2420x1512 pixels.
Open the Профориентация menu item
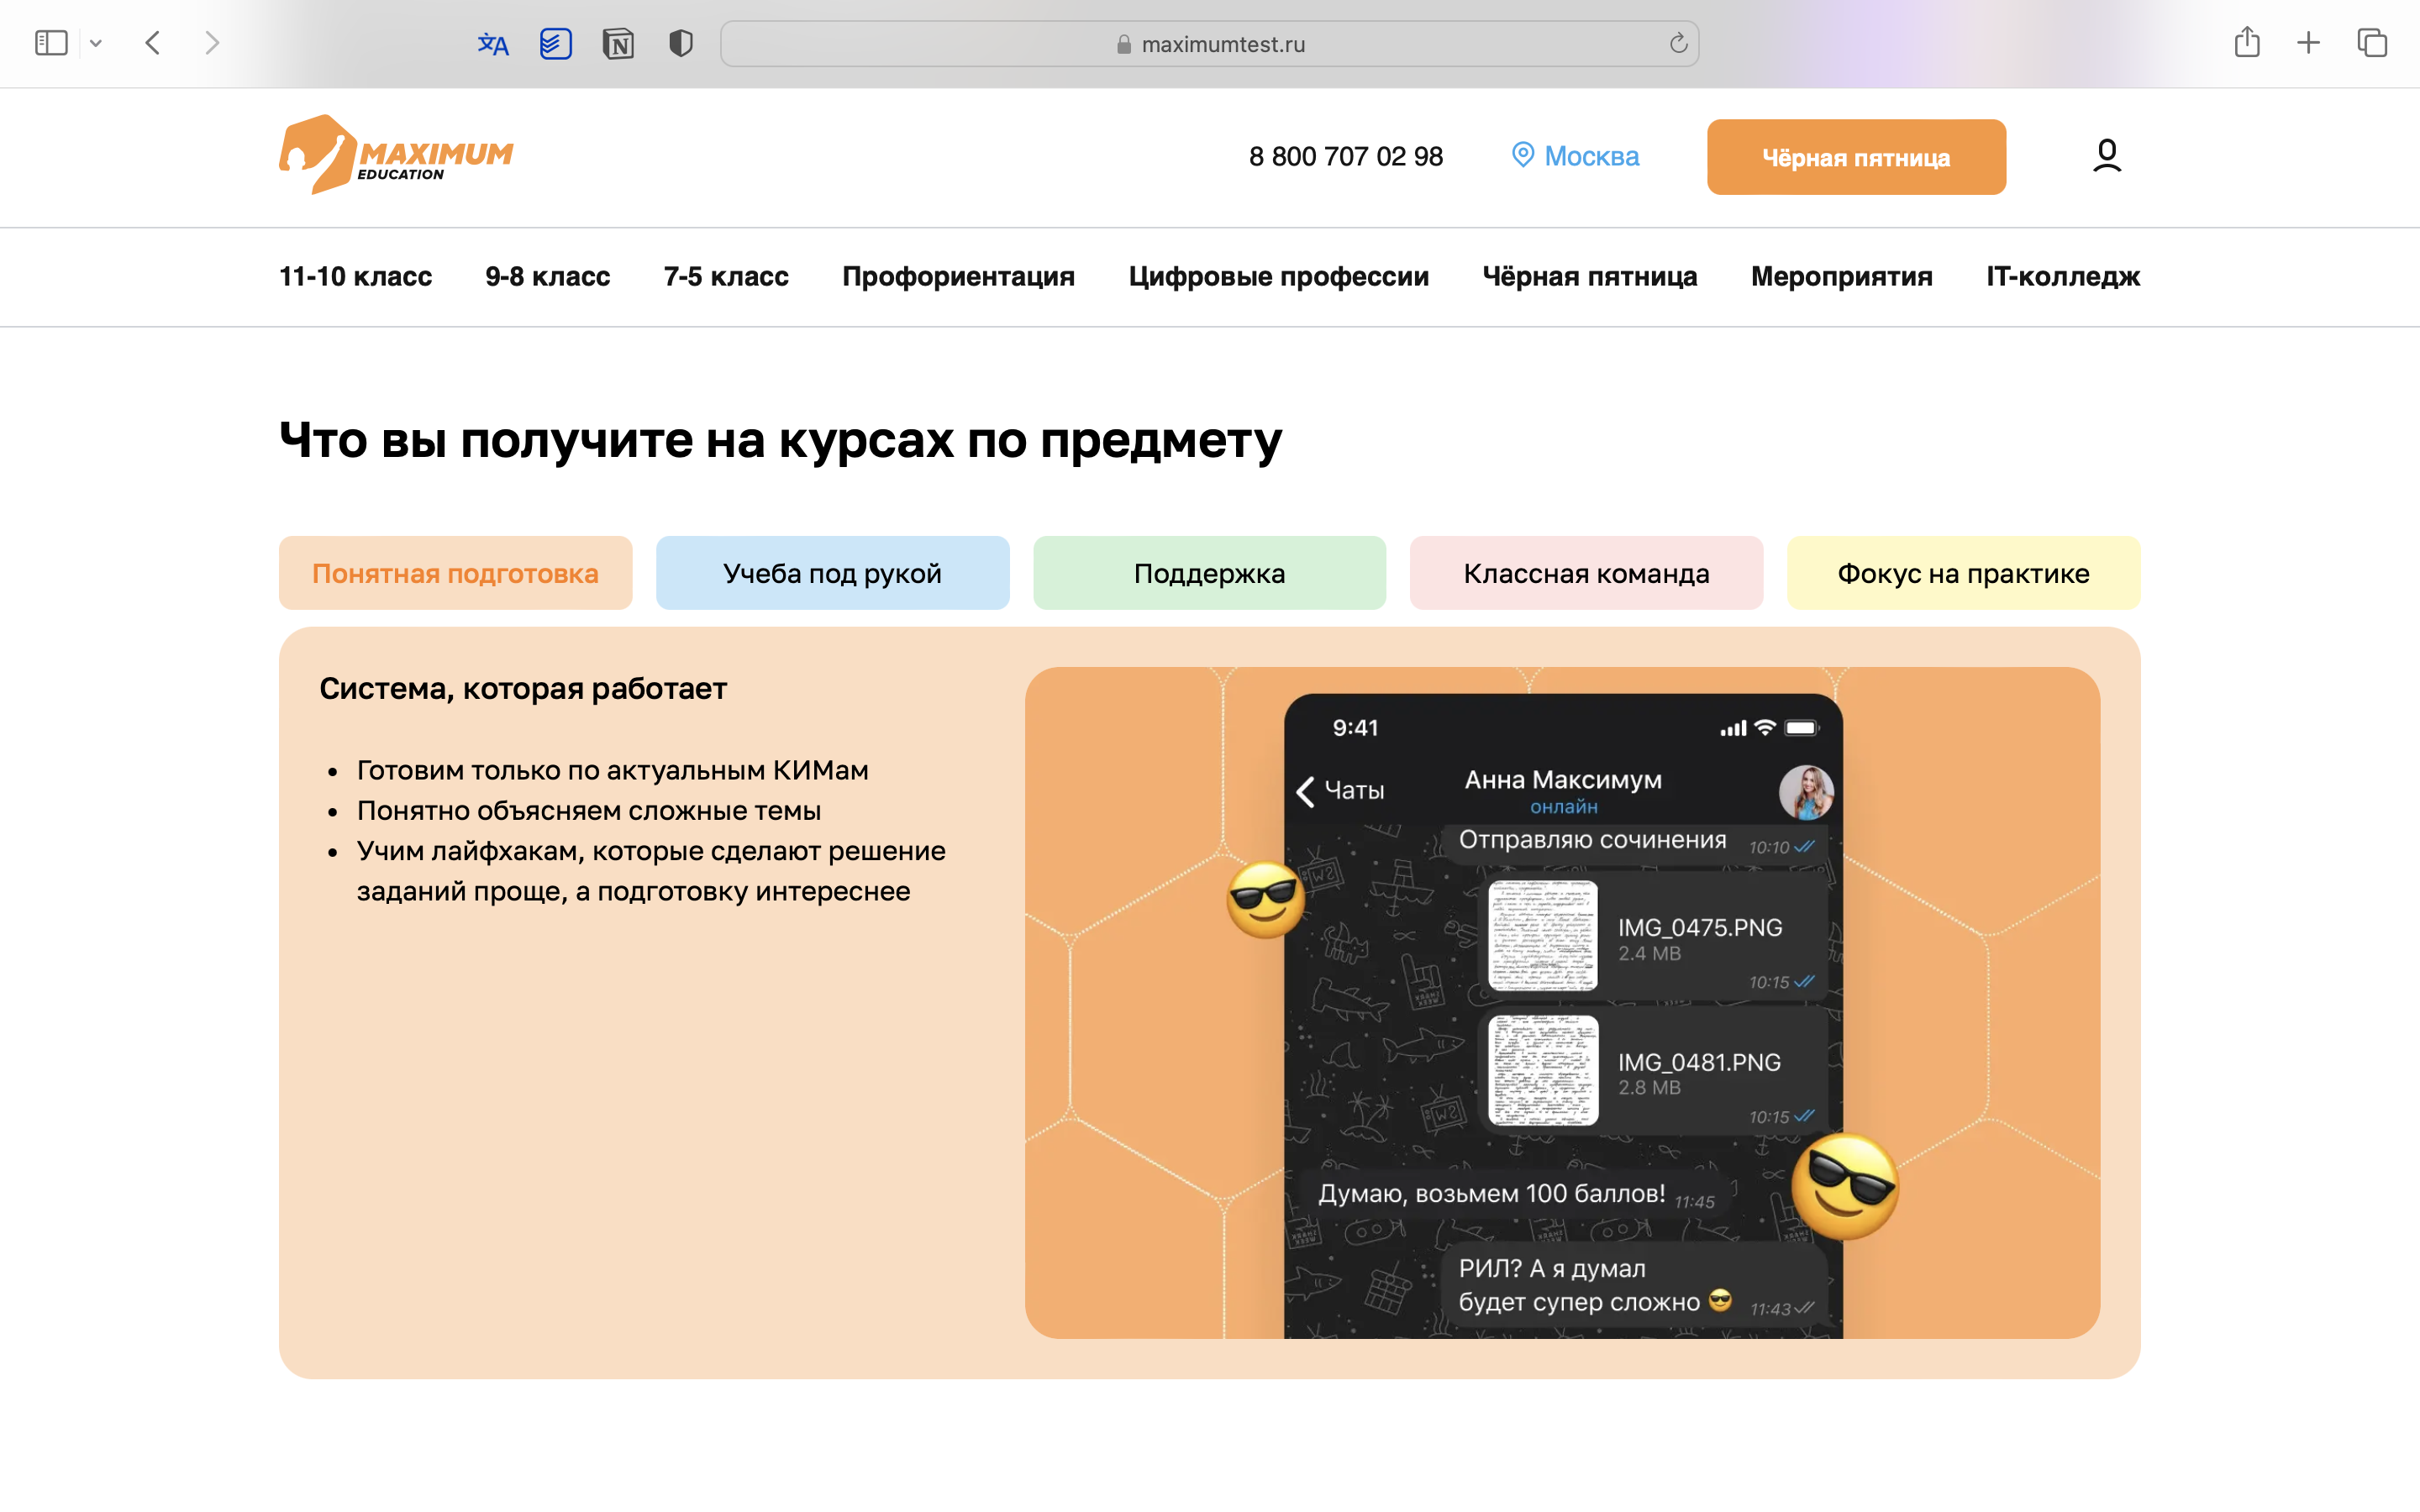click(x=958, y=277)
